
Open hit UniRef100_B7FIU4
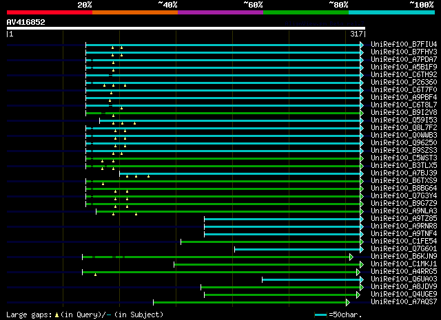[x=404, y=45]
